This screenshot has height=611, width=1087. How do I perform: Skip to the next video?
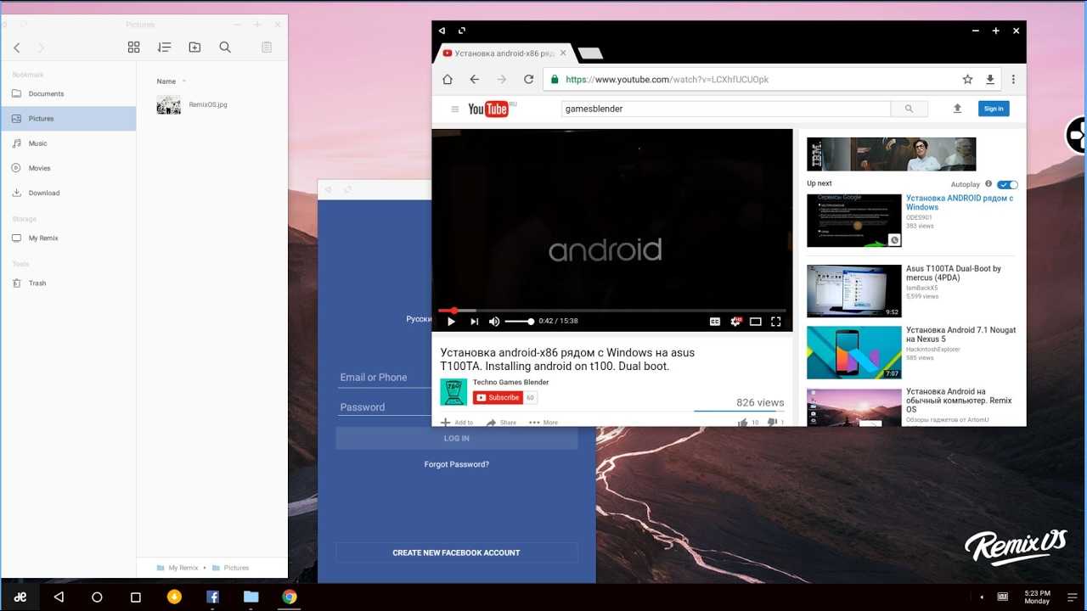[474, 322]
